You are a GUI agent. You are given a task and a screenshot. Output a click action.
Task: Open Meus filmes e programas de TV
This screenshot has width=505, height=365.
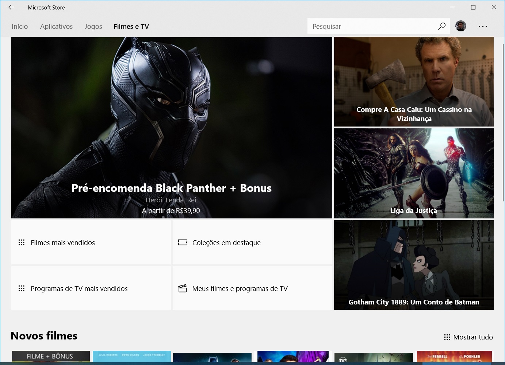(x=252, y=288)
